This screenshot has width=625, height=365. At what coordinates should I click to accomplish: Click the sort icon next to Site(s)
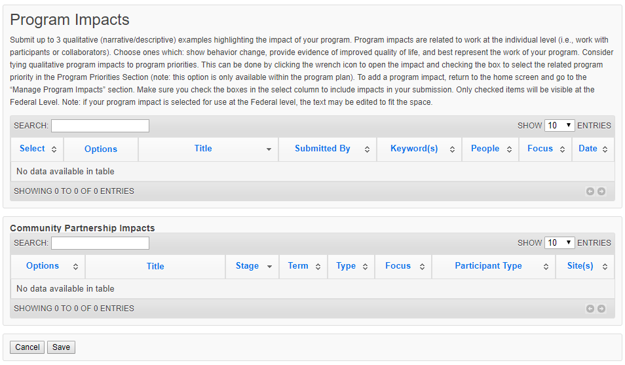coord(605,267)
